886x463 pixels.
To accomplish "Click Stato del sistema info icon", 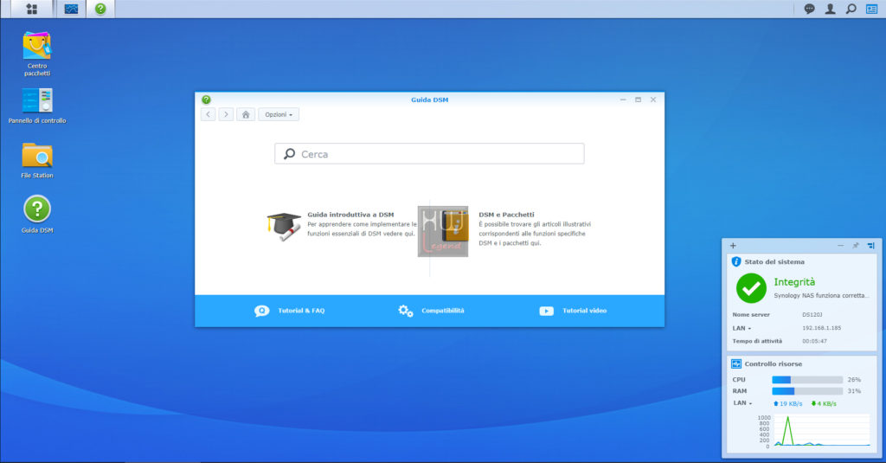I will [x=735, y=261].
